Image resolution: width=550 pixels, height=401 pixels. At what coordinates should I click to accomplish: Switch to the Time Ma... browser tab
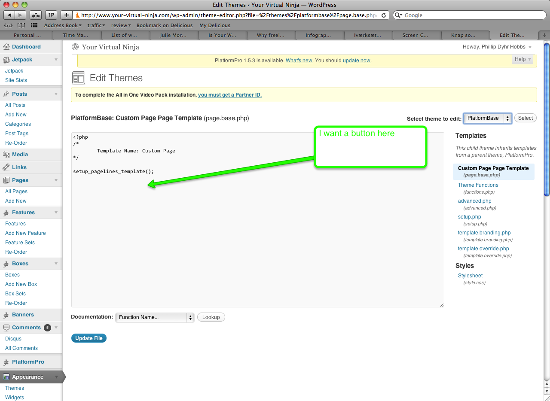pyautogui.click(x=76, y=35)
